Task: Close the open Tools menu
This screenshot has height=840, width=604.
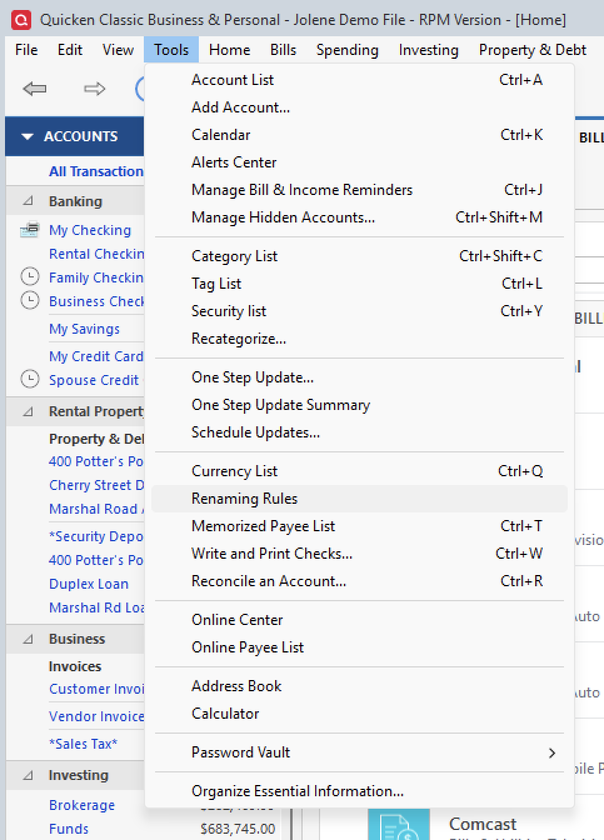Action: pyautogui.click(x=171, y=50)
